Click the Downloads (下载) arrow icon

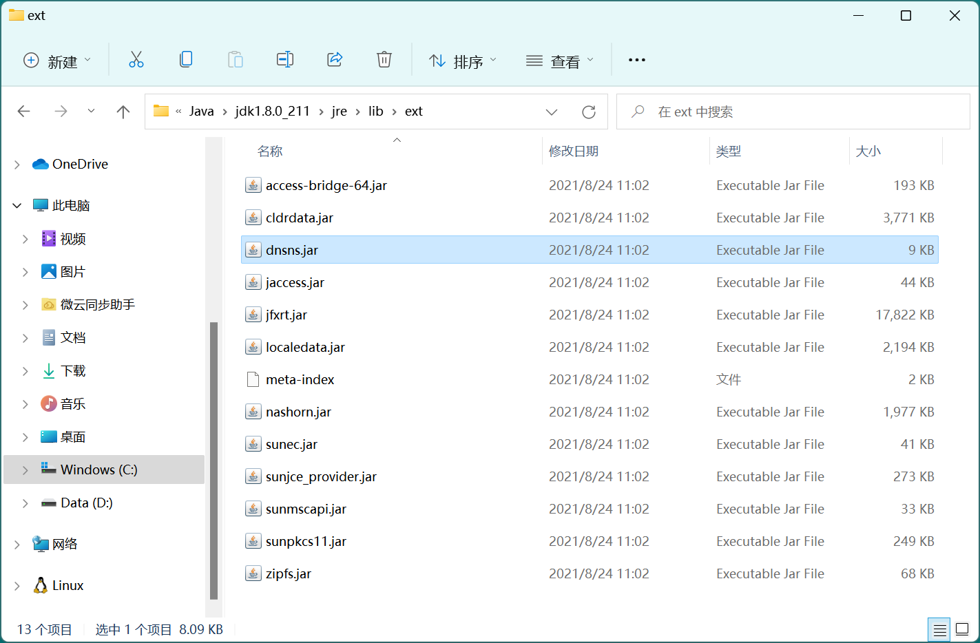click(49, 371)
